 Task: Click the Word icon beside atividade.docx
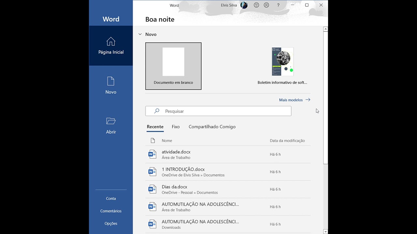point(152,154)
